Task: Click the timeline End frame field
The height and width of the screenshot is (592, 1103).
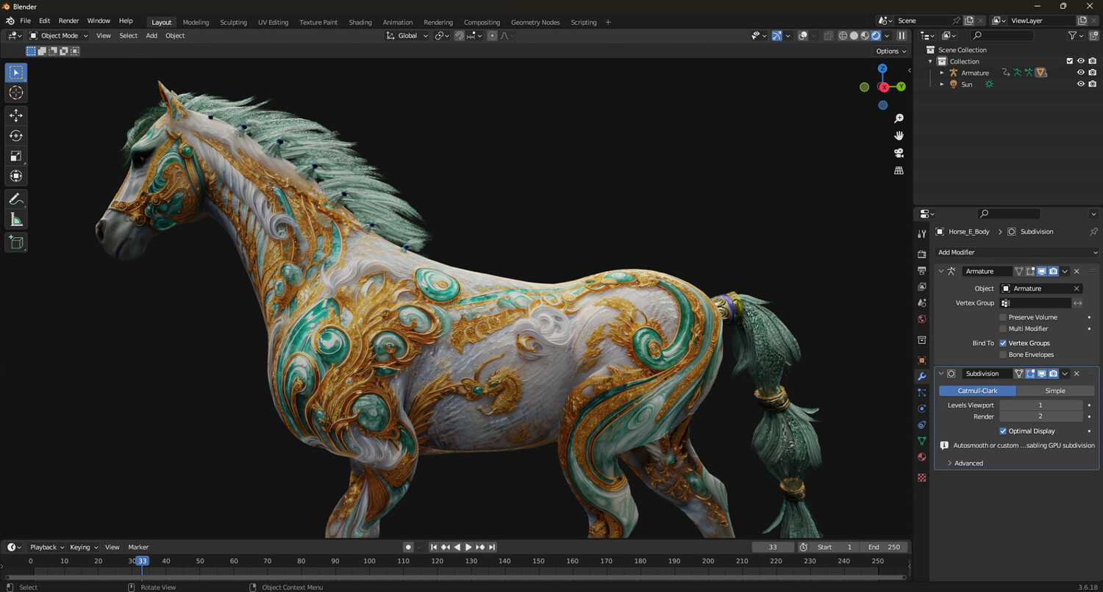Action: pos(885,547)
